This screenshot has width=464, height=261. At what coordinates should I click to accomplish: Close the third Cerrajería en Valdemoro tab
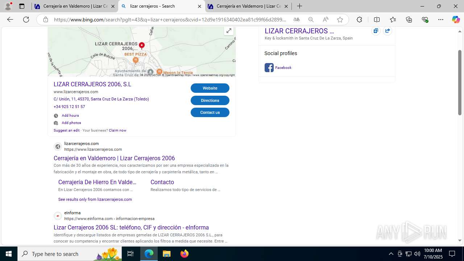tap(286, 6)
